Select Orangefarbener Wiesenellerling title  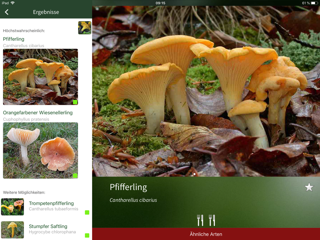point(38,113)
